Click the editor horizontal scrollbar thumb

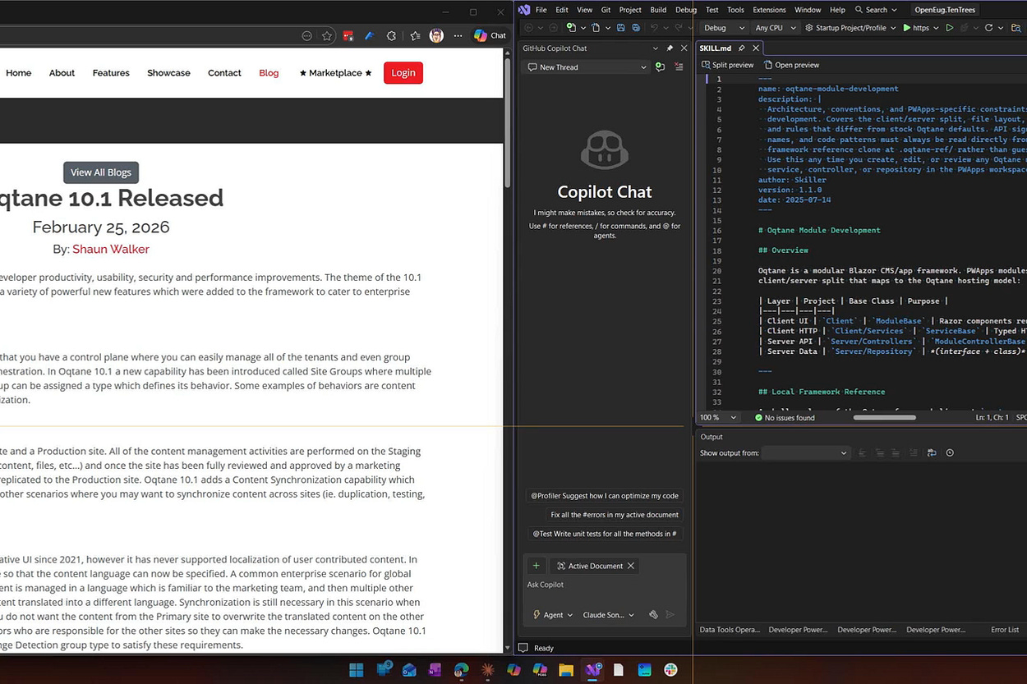point(885,418)
